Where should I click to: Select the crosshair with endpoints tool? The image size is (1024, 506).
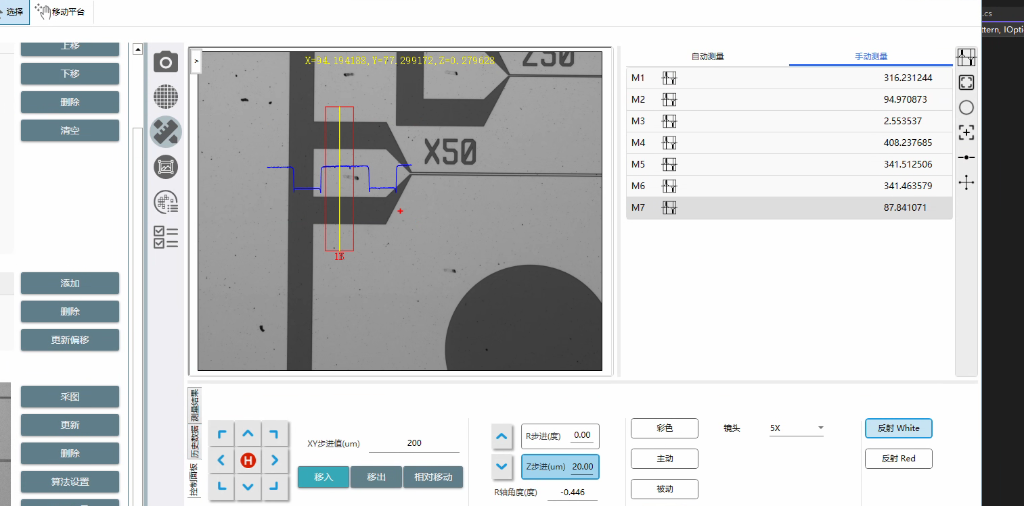pyautogui.click(x=966, y=182)
